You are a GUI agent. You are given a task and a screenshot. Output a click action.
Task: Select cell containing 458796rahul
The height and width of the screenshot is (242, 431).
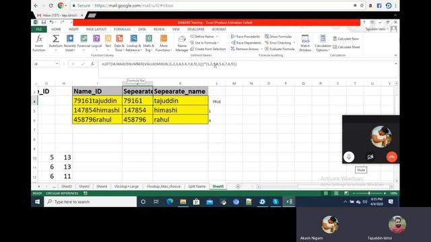point(97,120)
